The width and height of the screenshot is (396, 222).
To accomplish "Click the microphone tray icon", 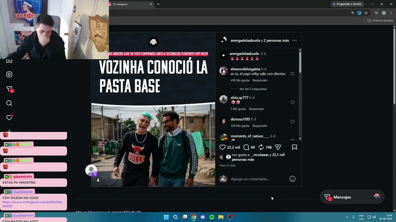I will tap(353, 217).
